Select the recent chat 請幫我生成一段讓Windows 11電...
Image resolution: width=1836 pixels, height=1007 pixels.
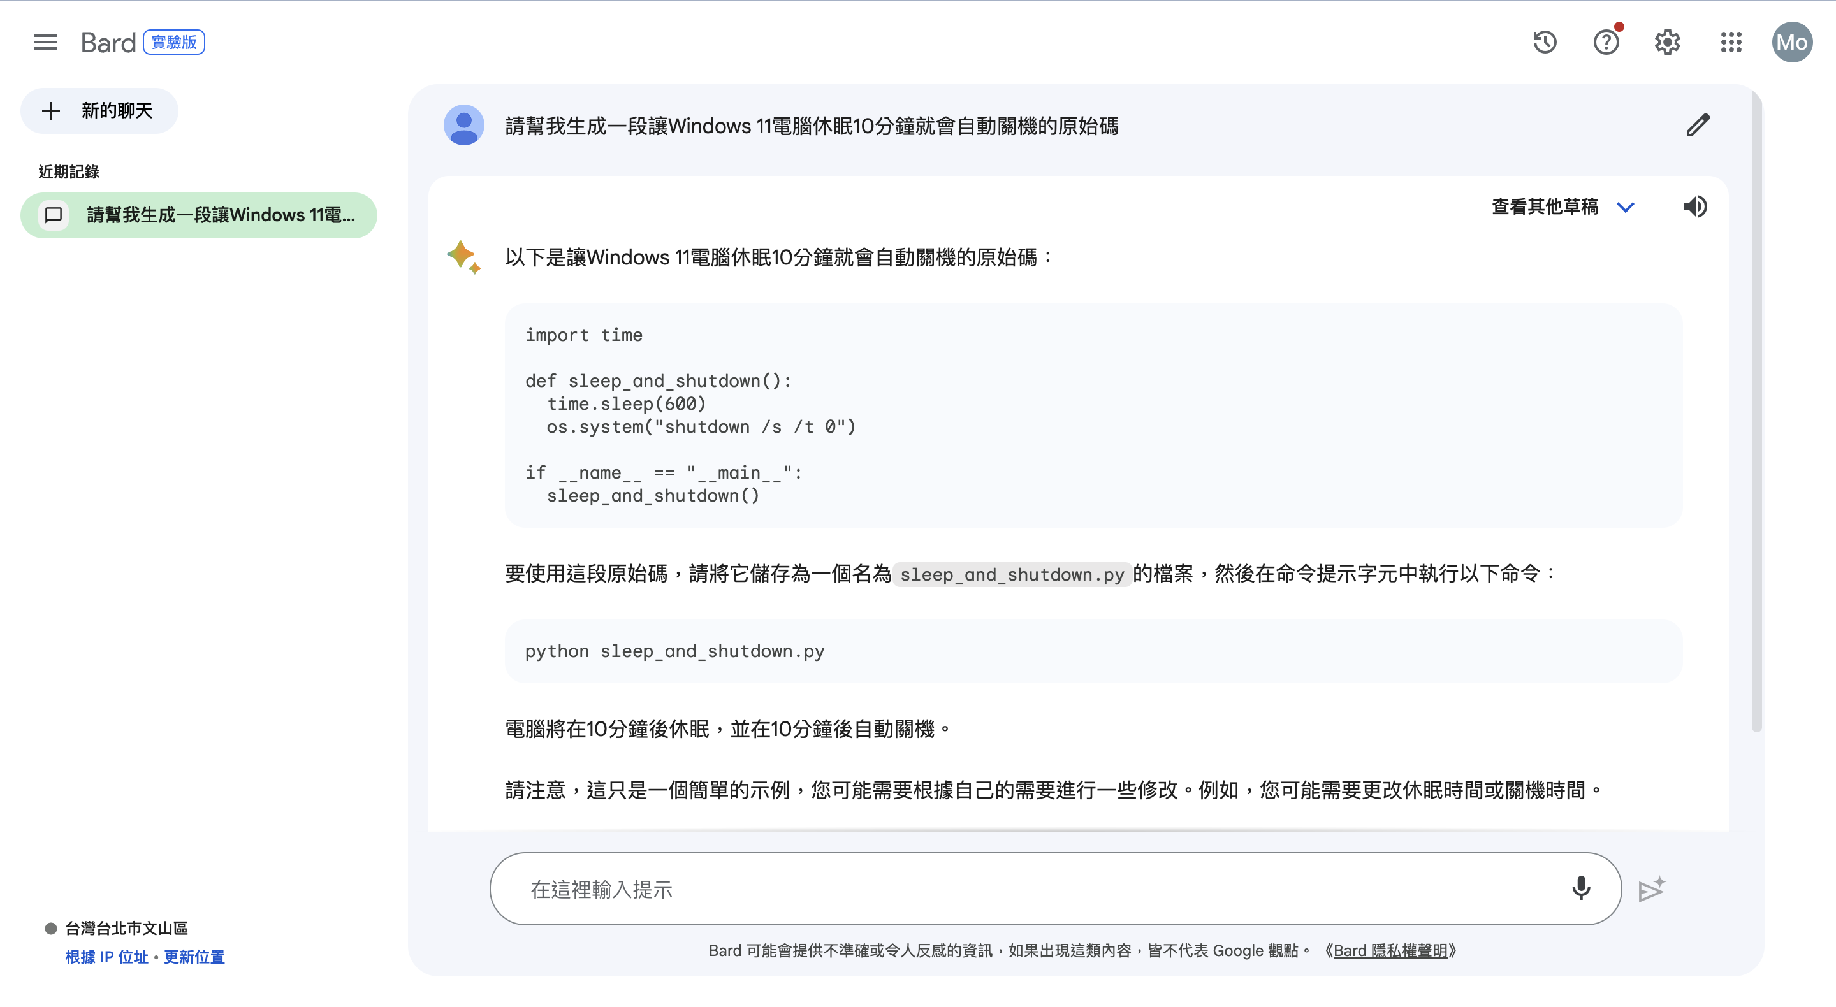[x=199, y=215]
